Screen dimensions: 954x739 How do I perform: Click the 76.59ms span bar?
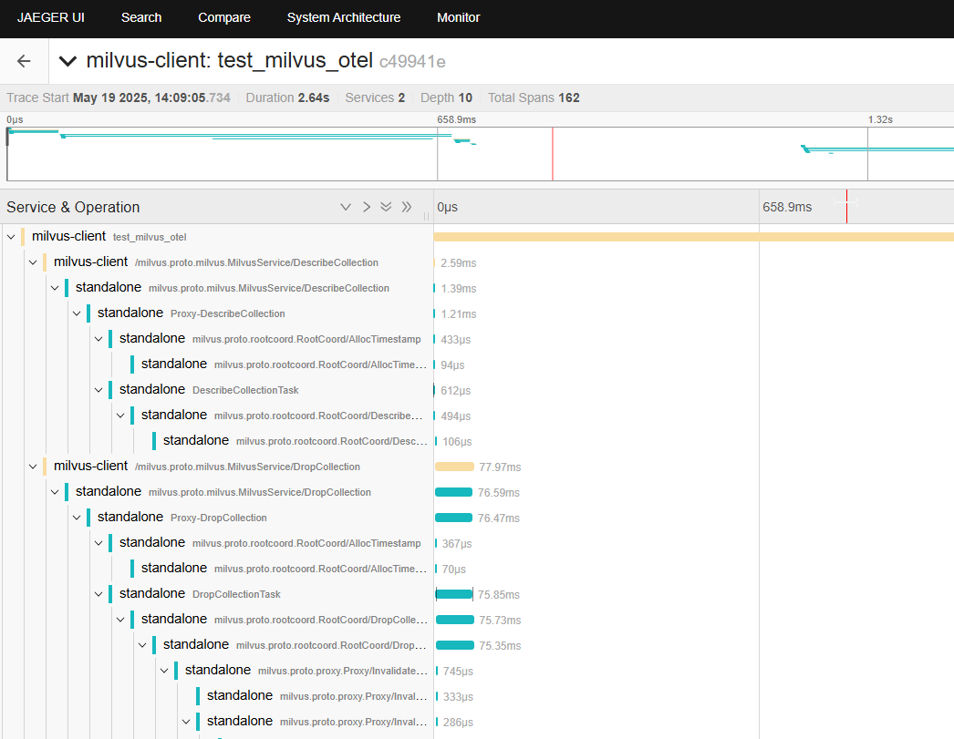(454, 492)
